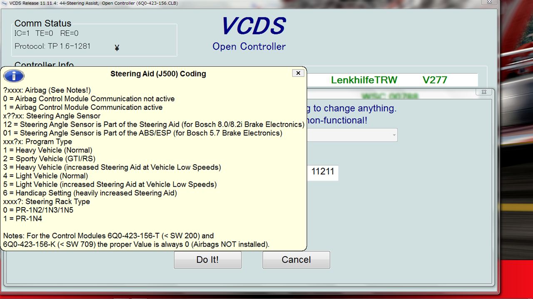Viewport: 533px width, 299px height.
Task: Click the line "1 = PR-1N4"
Action: point(22,219)
